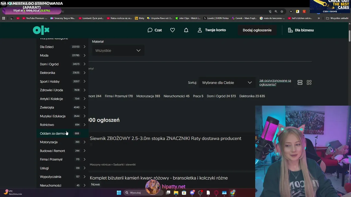Select Rolnictwo category
Image resolution: width=351 pixels, height=197 pixels.
pyautogui.click(x=63, y=125)
